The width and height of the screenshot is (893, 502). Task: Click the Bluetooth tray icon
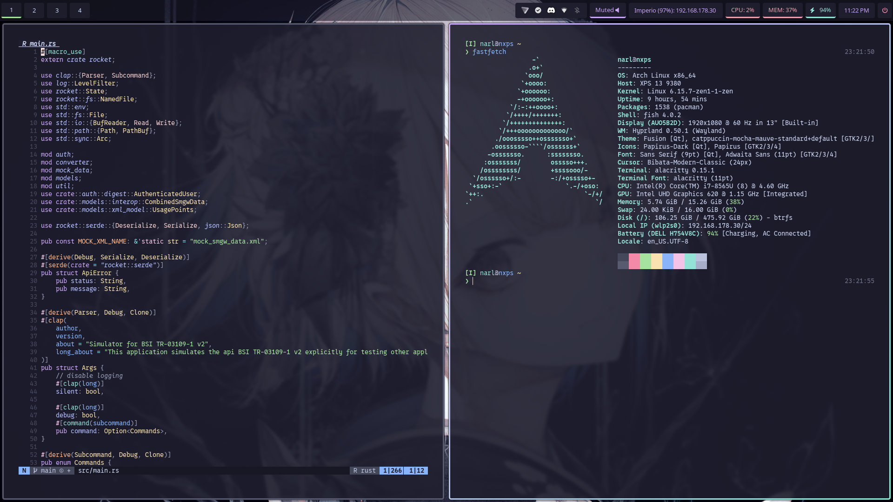(x=577, y=10)
